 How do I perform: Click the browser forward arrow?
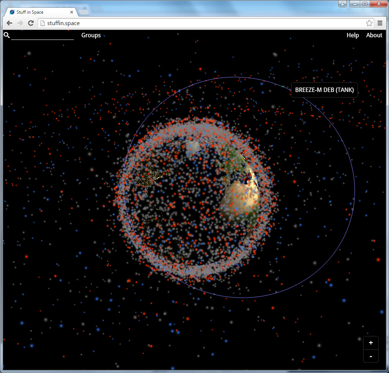click(20, 23)
